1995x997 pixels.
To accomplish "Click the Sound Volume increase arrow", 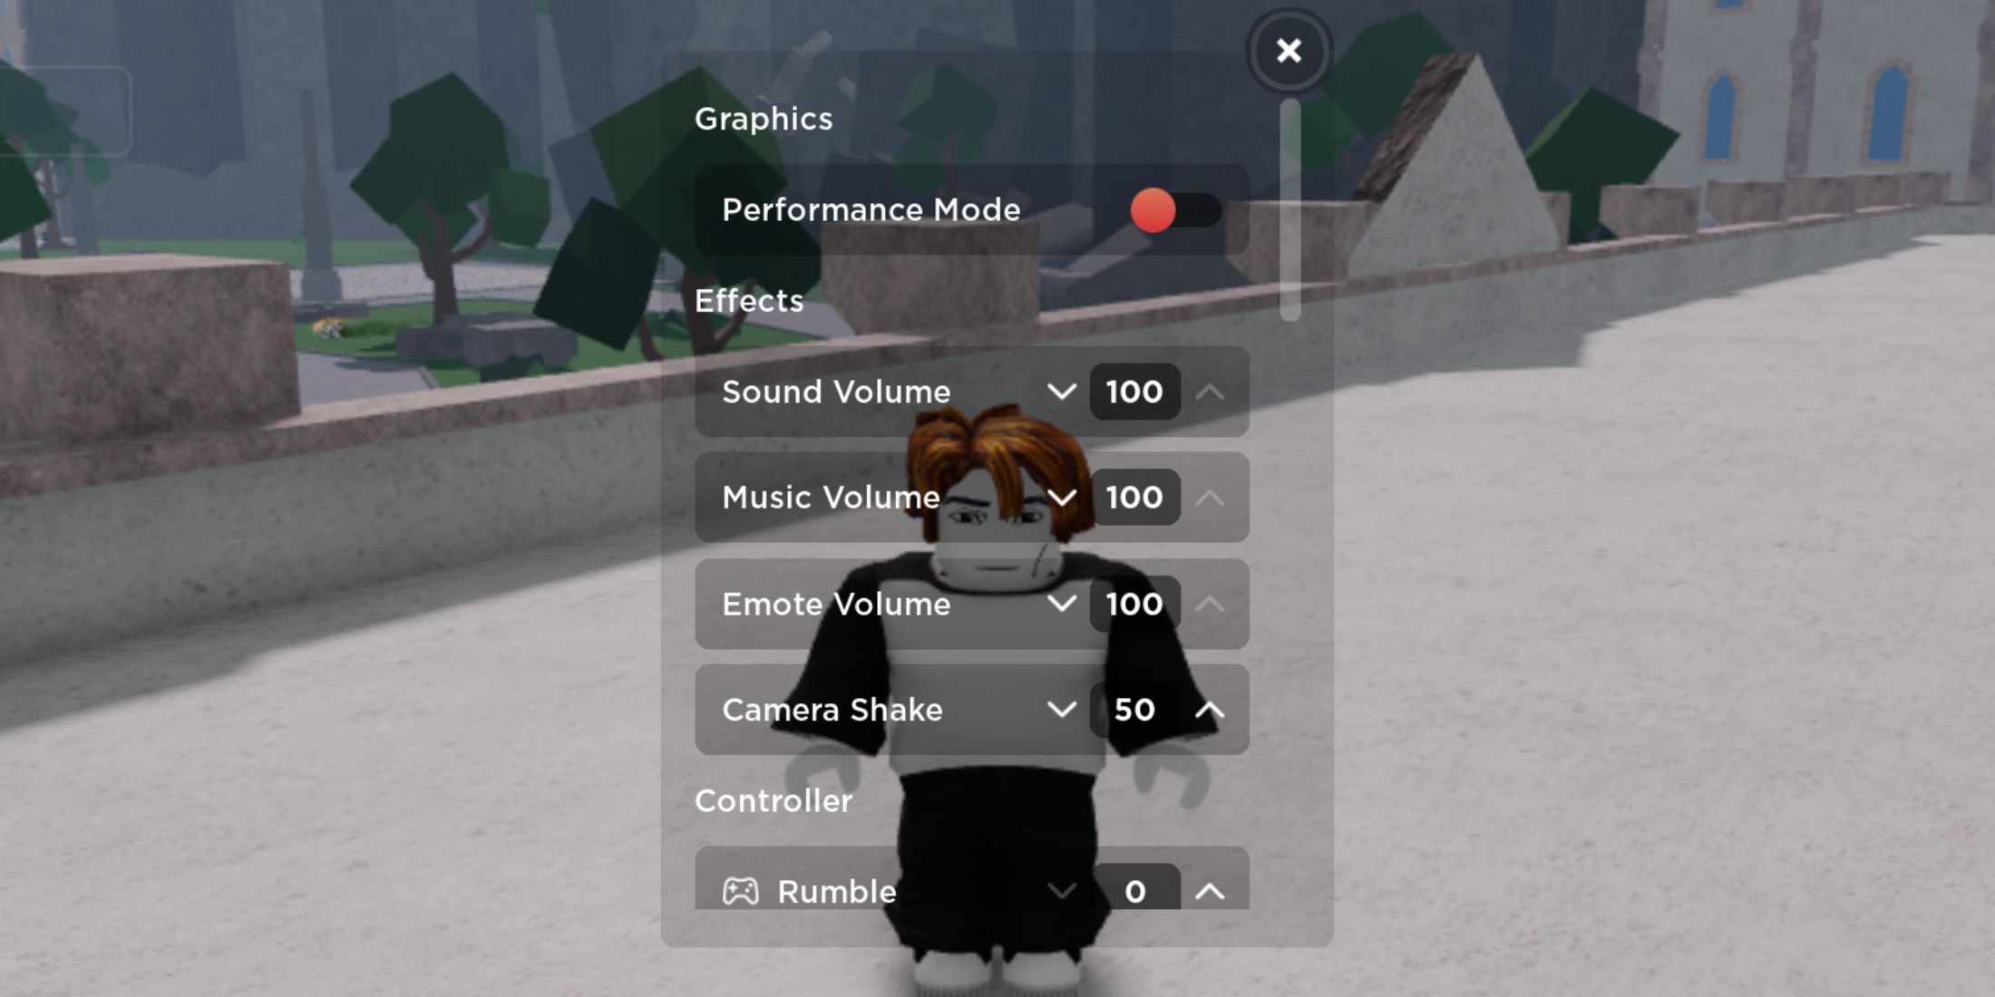I will [1210, 392].
